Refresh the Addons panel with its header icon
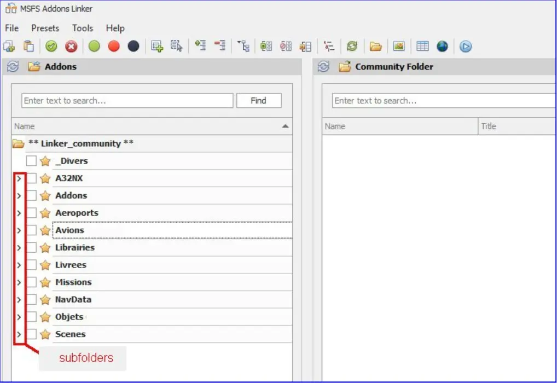Image resolution: width=557 pixels, height=383 pixels. click(x=13, y=66)
